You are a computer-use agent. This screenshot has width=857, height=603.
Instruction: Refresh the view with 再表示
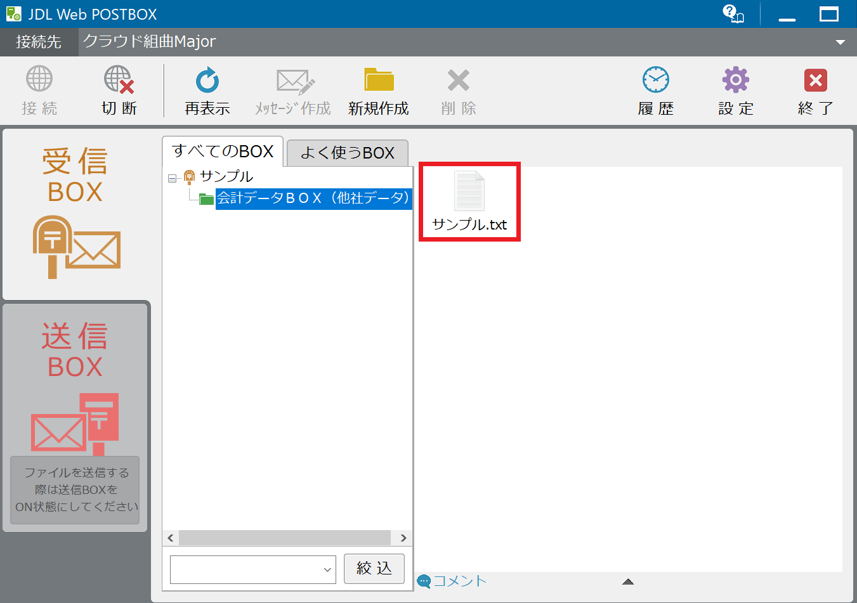tap(207, 81)
